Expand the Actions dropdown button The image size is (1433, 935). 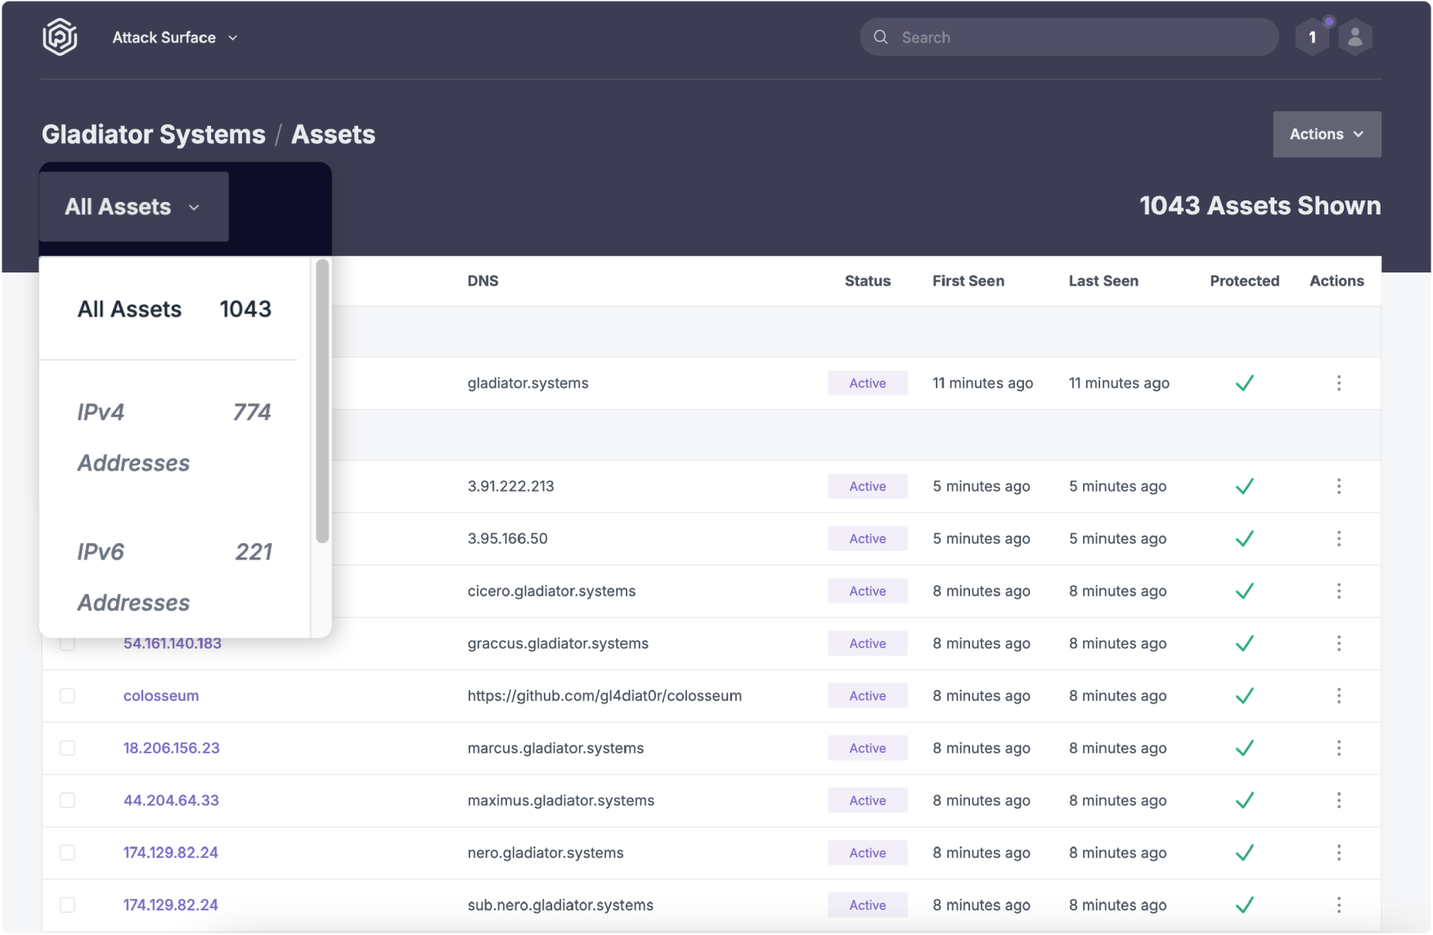(1327, 134)
